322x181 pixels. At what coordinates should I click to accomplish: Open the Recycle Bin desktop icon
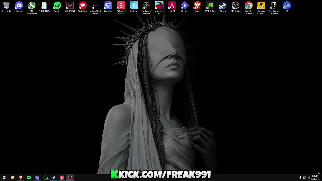pos(6,7)
